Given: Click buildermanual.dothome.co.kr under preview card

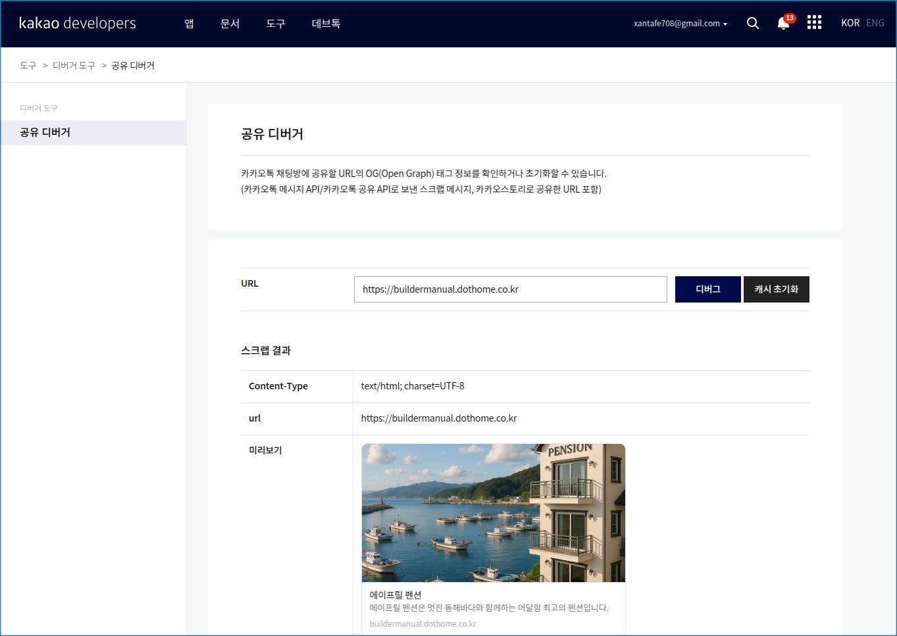Looking at the screenshot, I should 423,624.
